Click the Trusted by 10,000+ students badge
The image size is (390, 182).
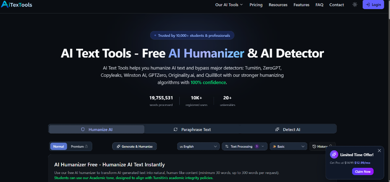pyautogui.click(x=192, y=36)
